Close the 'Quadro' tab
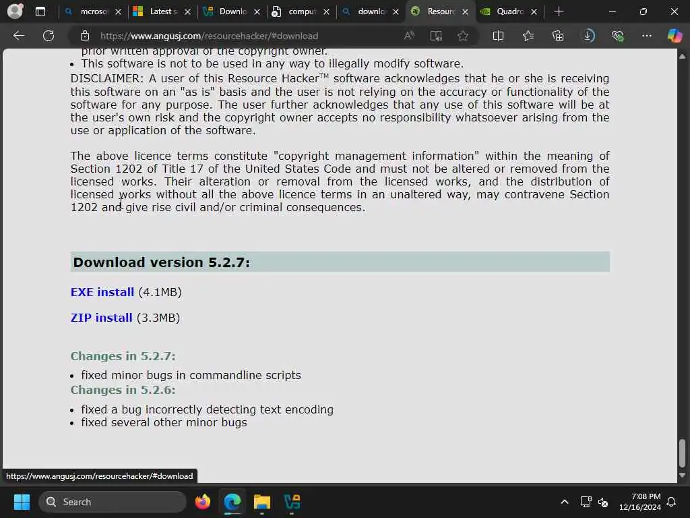The image size is (690, 518). point(534,12)
